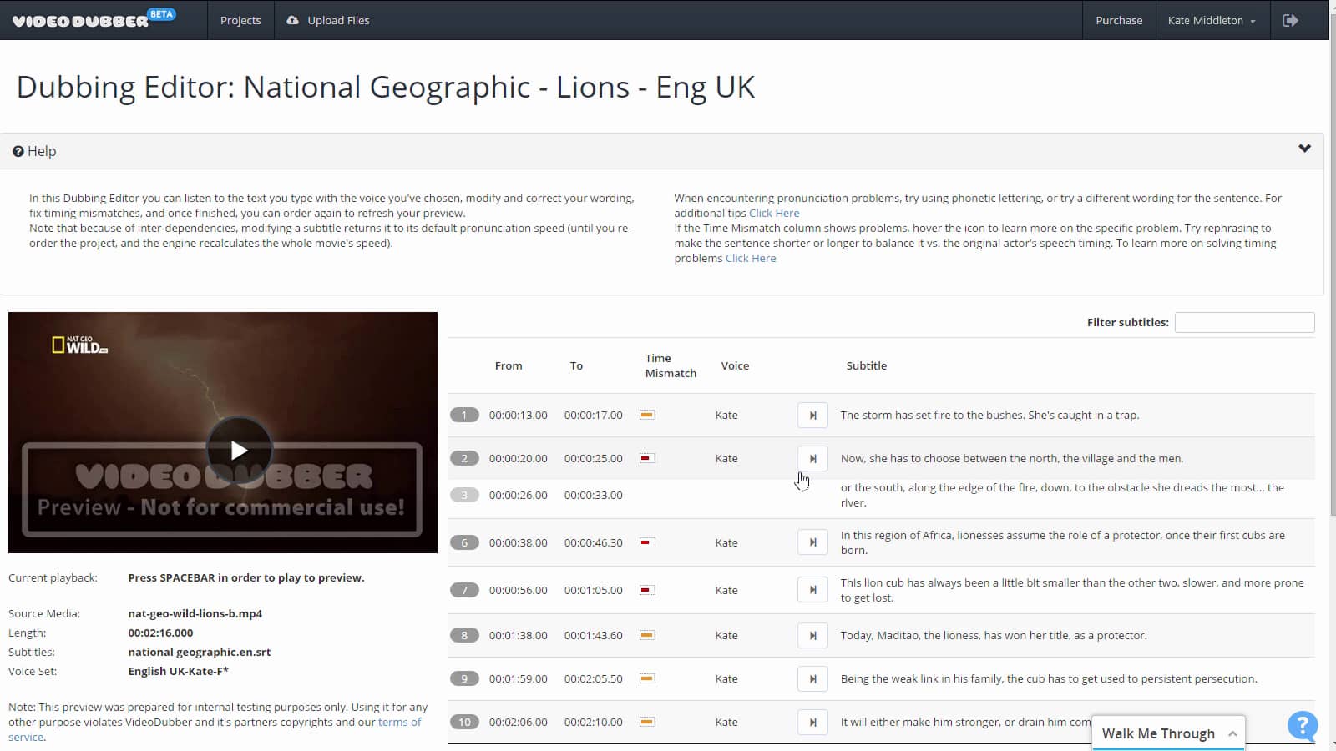Click time mismatch icon for subtitle 2
Image resolution: width=1336 pixels, height=751 pixels.
point(647,458)
